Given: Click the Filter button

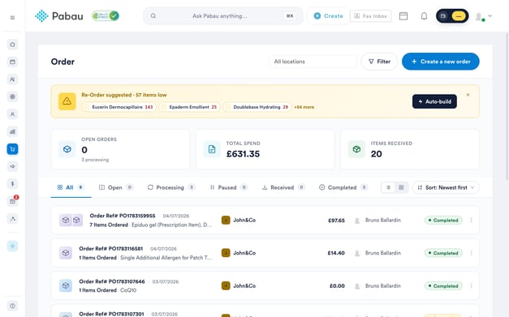Looking at the screenshot, I should coord(379,62).
